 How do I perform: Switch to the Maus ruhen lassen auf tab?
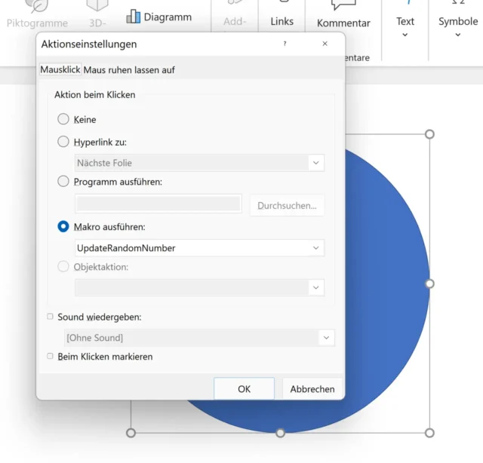pos(129,70)
